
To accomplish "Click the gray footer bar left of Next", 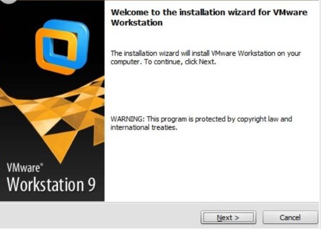I will [x=100, y=216].
